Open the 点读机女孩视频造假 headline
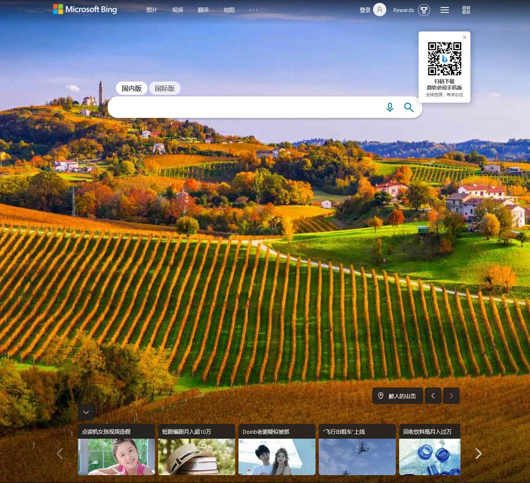 [106, 432]
